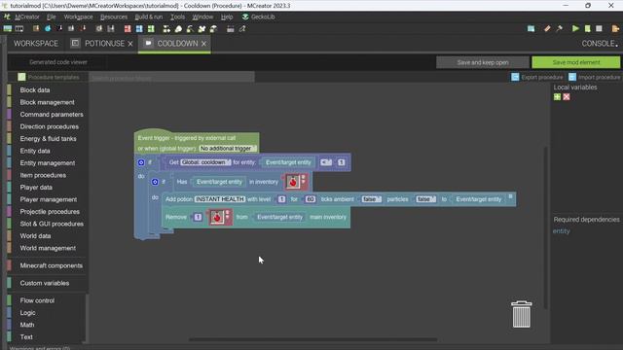Click Export procedure icon
Image resolution: width=623 pixels, height=350 pixels.
point(515,77)
